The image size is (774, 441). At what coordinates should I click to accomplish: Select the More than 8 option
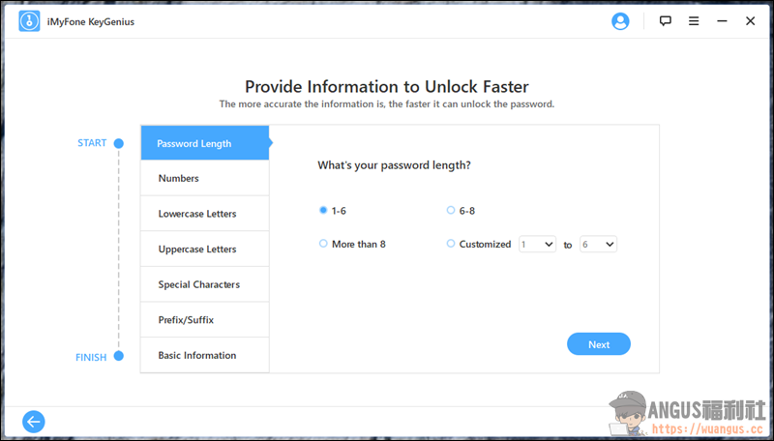pyautogui.click(x=323, y=244)
